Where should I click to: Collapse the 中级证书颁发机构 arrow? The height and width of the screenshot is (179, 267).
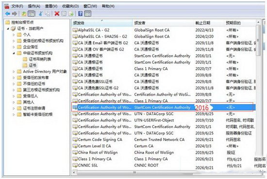click(x=14, y=53)
